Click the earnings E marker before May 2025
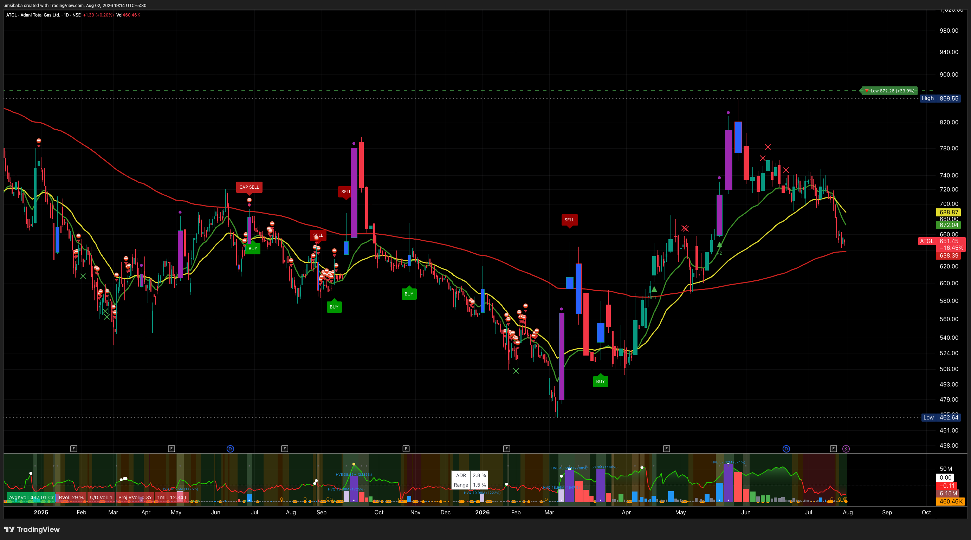The image size is (971, 540). pyautogui.click(x=171, y=448)
